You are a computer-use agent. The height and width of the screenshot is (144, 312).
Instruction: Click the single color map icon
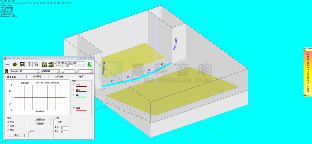point(45,64)
